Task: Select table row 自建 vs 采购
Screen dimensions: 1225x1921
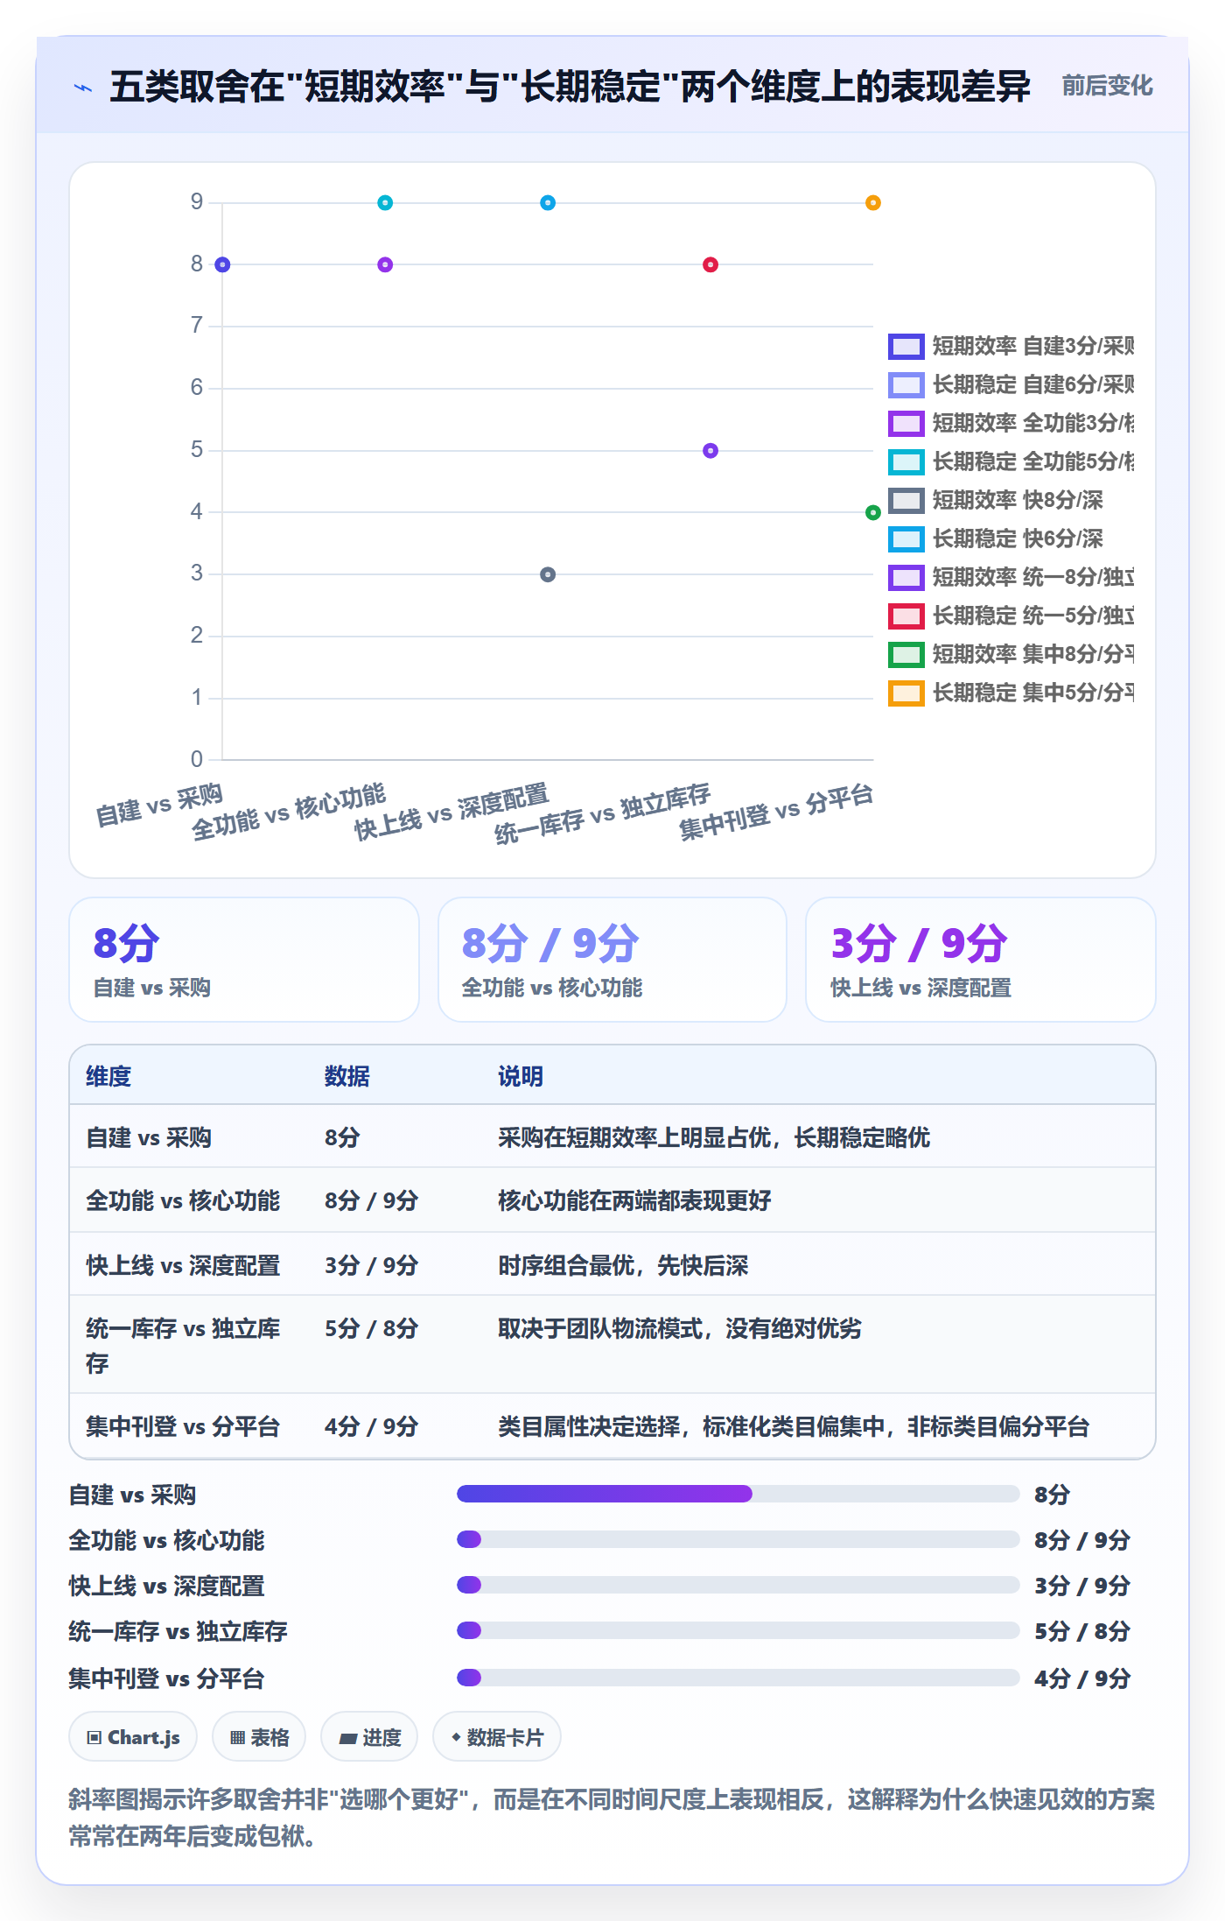Action: [x=612, y=1136]
